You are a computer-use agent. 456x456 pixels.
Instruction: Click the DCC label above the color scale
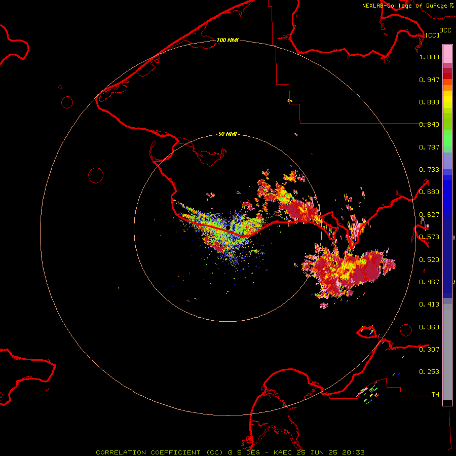(445, 30)
